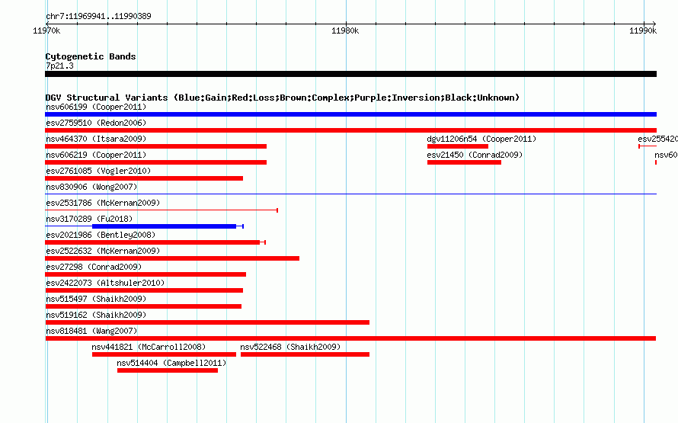Screen dimensions: 678x423
Task: Click the 11980k ruler tick label
Action: 345,30
